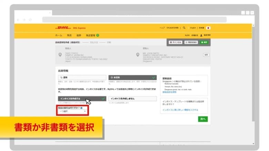
Task: Open the 発送 menu
Action: pyautogui.click(x=69, y=35)
